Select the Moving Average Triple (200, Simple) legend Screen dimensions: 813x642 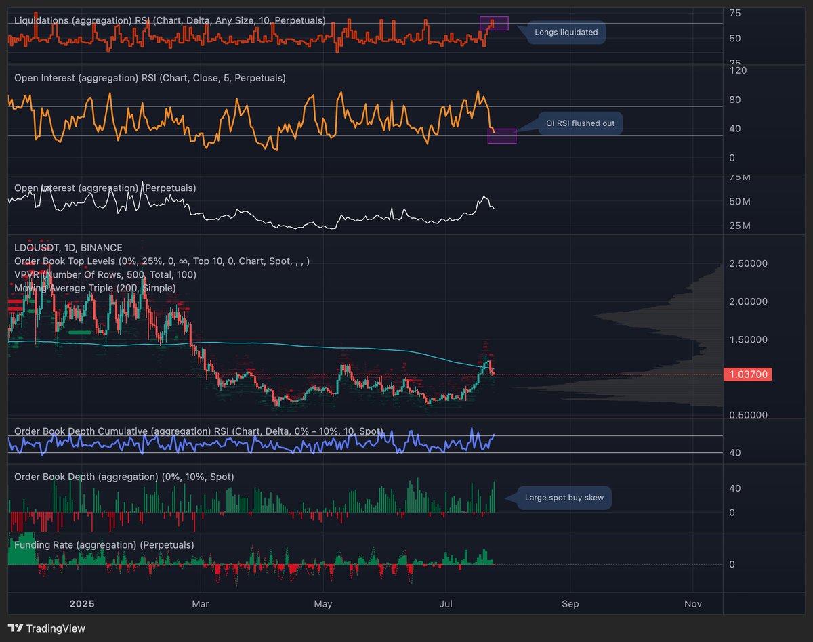click(95, 288)
